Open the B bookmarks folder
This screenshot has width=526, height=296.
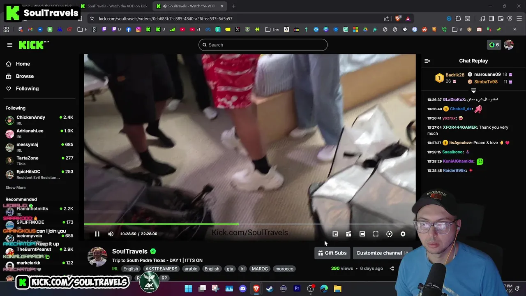tap(457, 30)
